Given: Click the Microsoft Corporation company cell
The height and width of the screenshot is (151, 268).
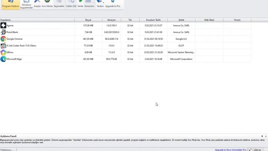Looking at the screenshot, I should pyautogui.click(x=181, y=59).
